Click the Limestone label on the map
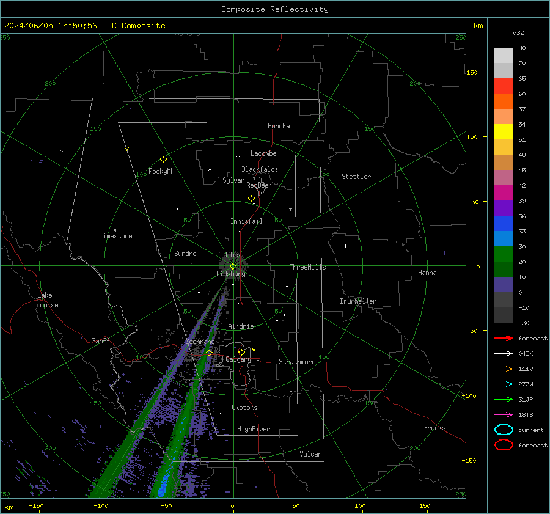The width and height of the screenshot is (550, 514). pos(116,236)
